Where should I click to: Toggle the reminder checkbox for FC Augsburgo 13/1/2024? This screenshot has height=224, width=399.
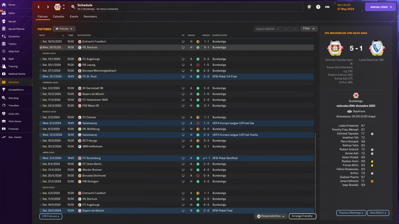[x=41, y=59]
